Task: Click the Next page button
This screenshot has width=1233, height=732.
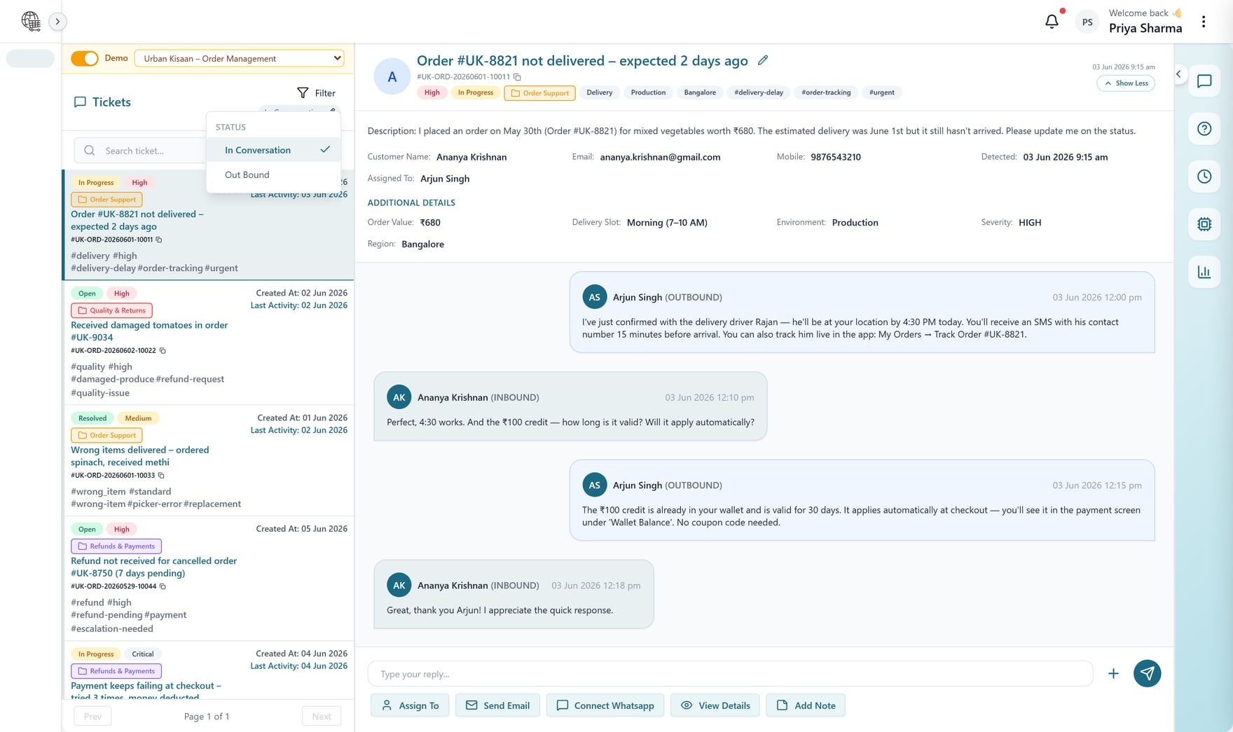Action: [x=322, y=716]
